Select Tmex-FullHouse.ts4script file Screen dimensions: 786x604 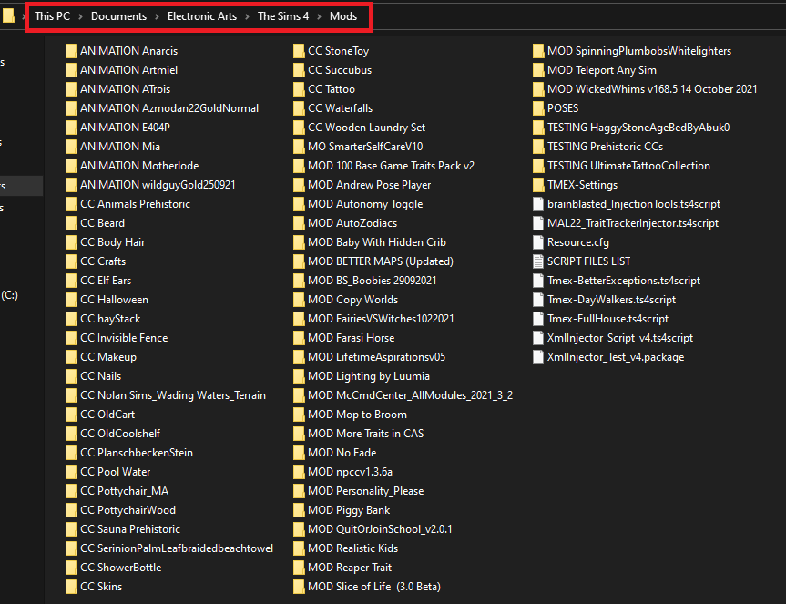[600, 319]
